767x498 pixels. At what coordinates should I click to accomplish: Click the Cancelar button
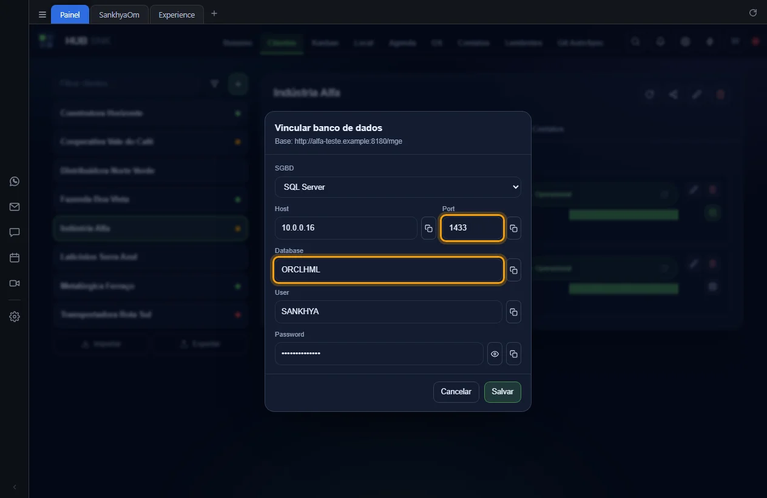tap(456, 392)
